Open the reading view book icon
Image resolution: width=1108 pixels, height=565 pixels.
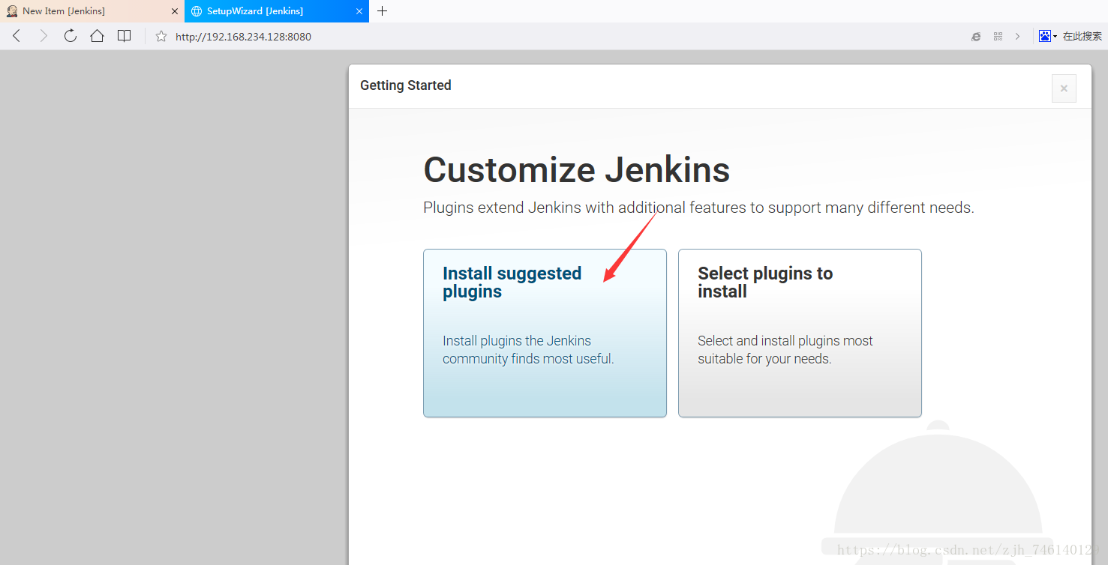(x=125, y=36)
